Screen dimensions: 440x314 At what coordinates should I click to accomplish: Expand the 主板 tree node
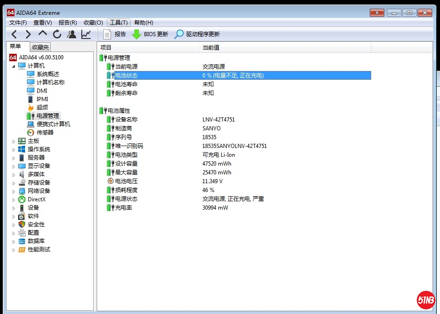click(x=13, y=141)
